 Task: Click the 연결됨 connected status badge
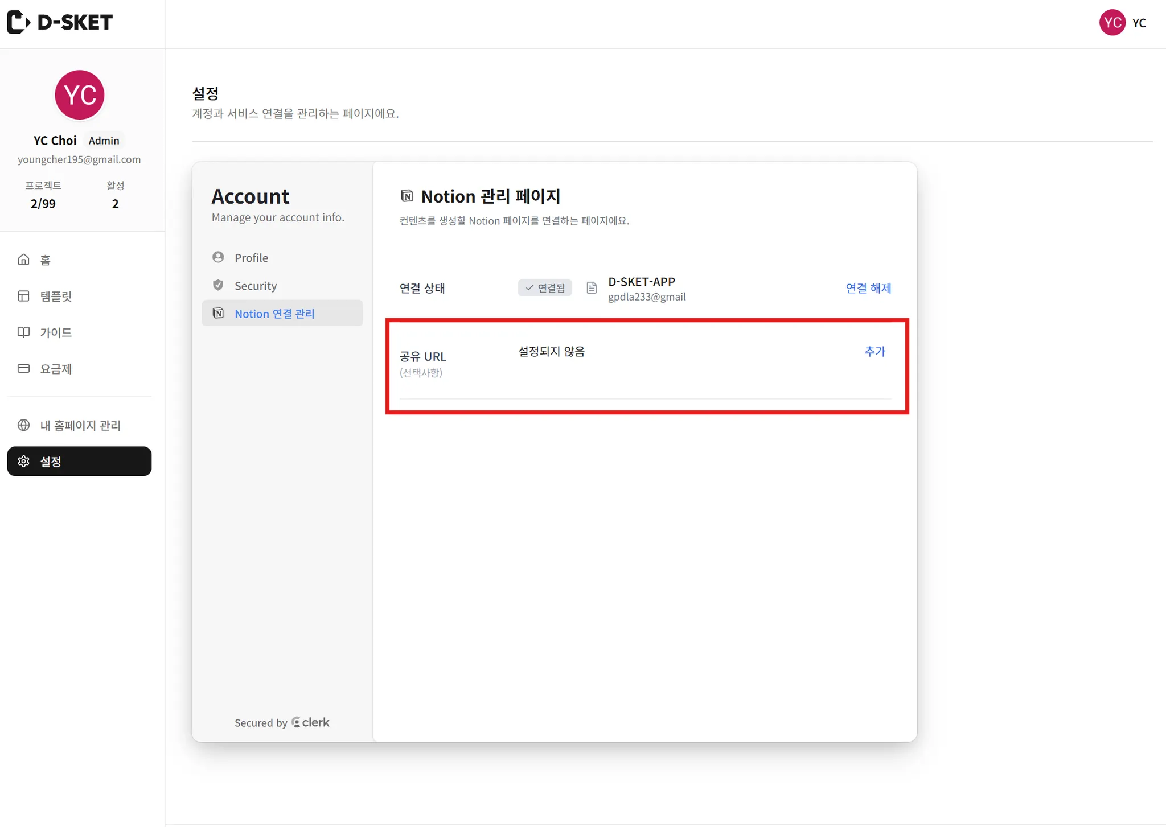545,288
